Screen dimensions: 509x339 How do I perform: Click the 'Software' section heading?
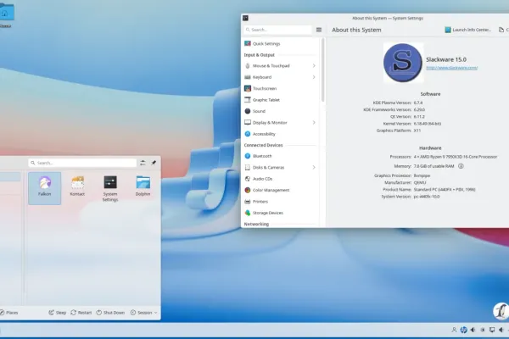coord(430,94)
